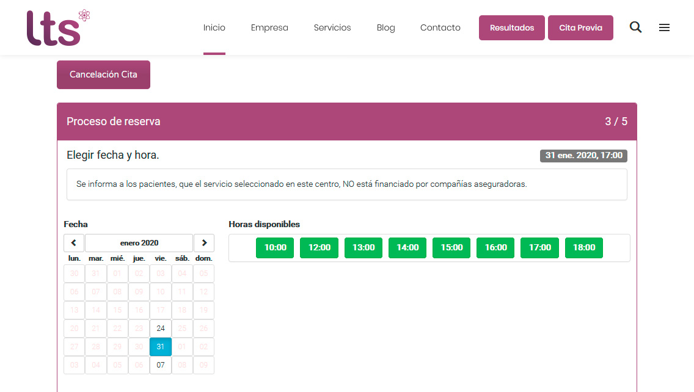Pick the 17:00 time slot

[539, 248]
